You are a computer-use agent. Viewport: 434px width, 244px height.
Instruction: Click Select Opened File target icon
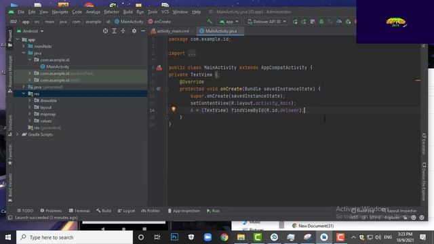105,31
